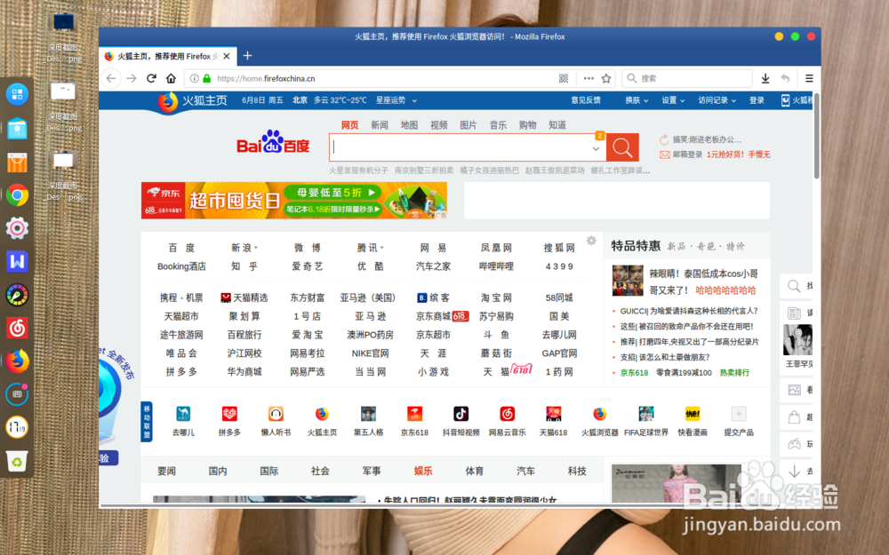
Task: Expand Baidu search suggestions chevron
Action: pyautogui.click(x=596, y=149)
